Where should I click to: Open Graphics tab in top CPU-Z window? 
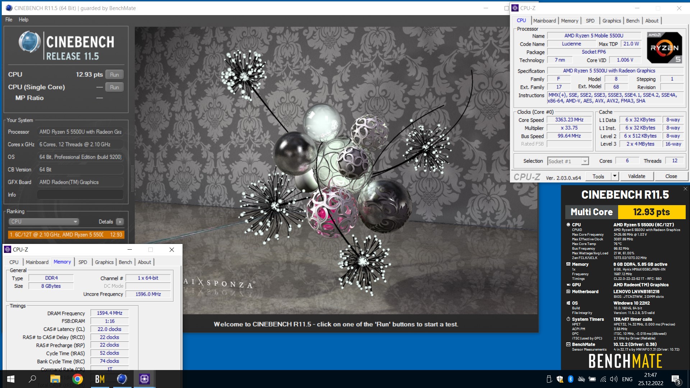coord(612,21)
